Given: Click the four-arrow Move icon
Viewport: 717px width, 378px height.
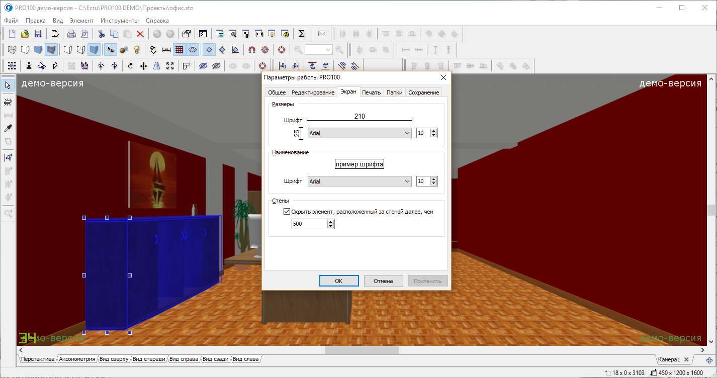Looking at the screenshot, I should pyautogui.click(x=143, y=66).
